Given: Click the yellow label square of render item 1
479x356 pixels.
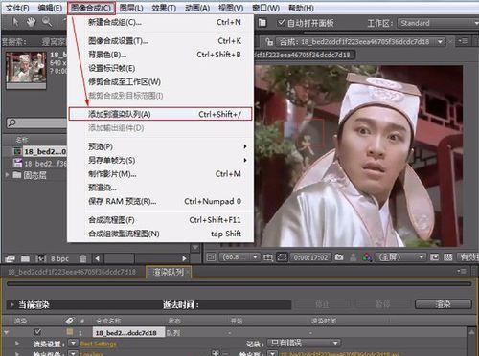Looking at the screenshot, I should (69, 332).
